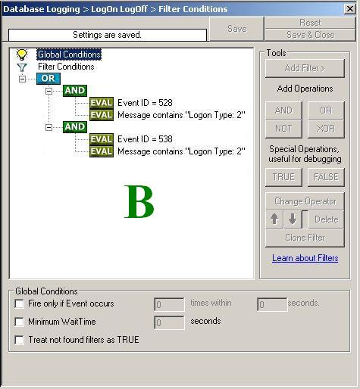Click EVAL badge for Event ID = 528

[x=102, y=103]
